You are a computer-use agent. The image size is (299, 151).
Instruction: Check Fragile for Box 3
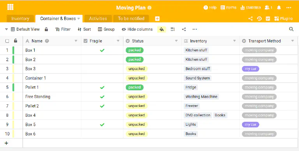coord(102,69)
